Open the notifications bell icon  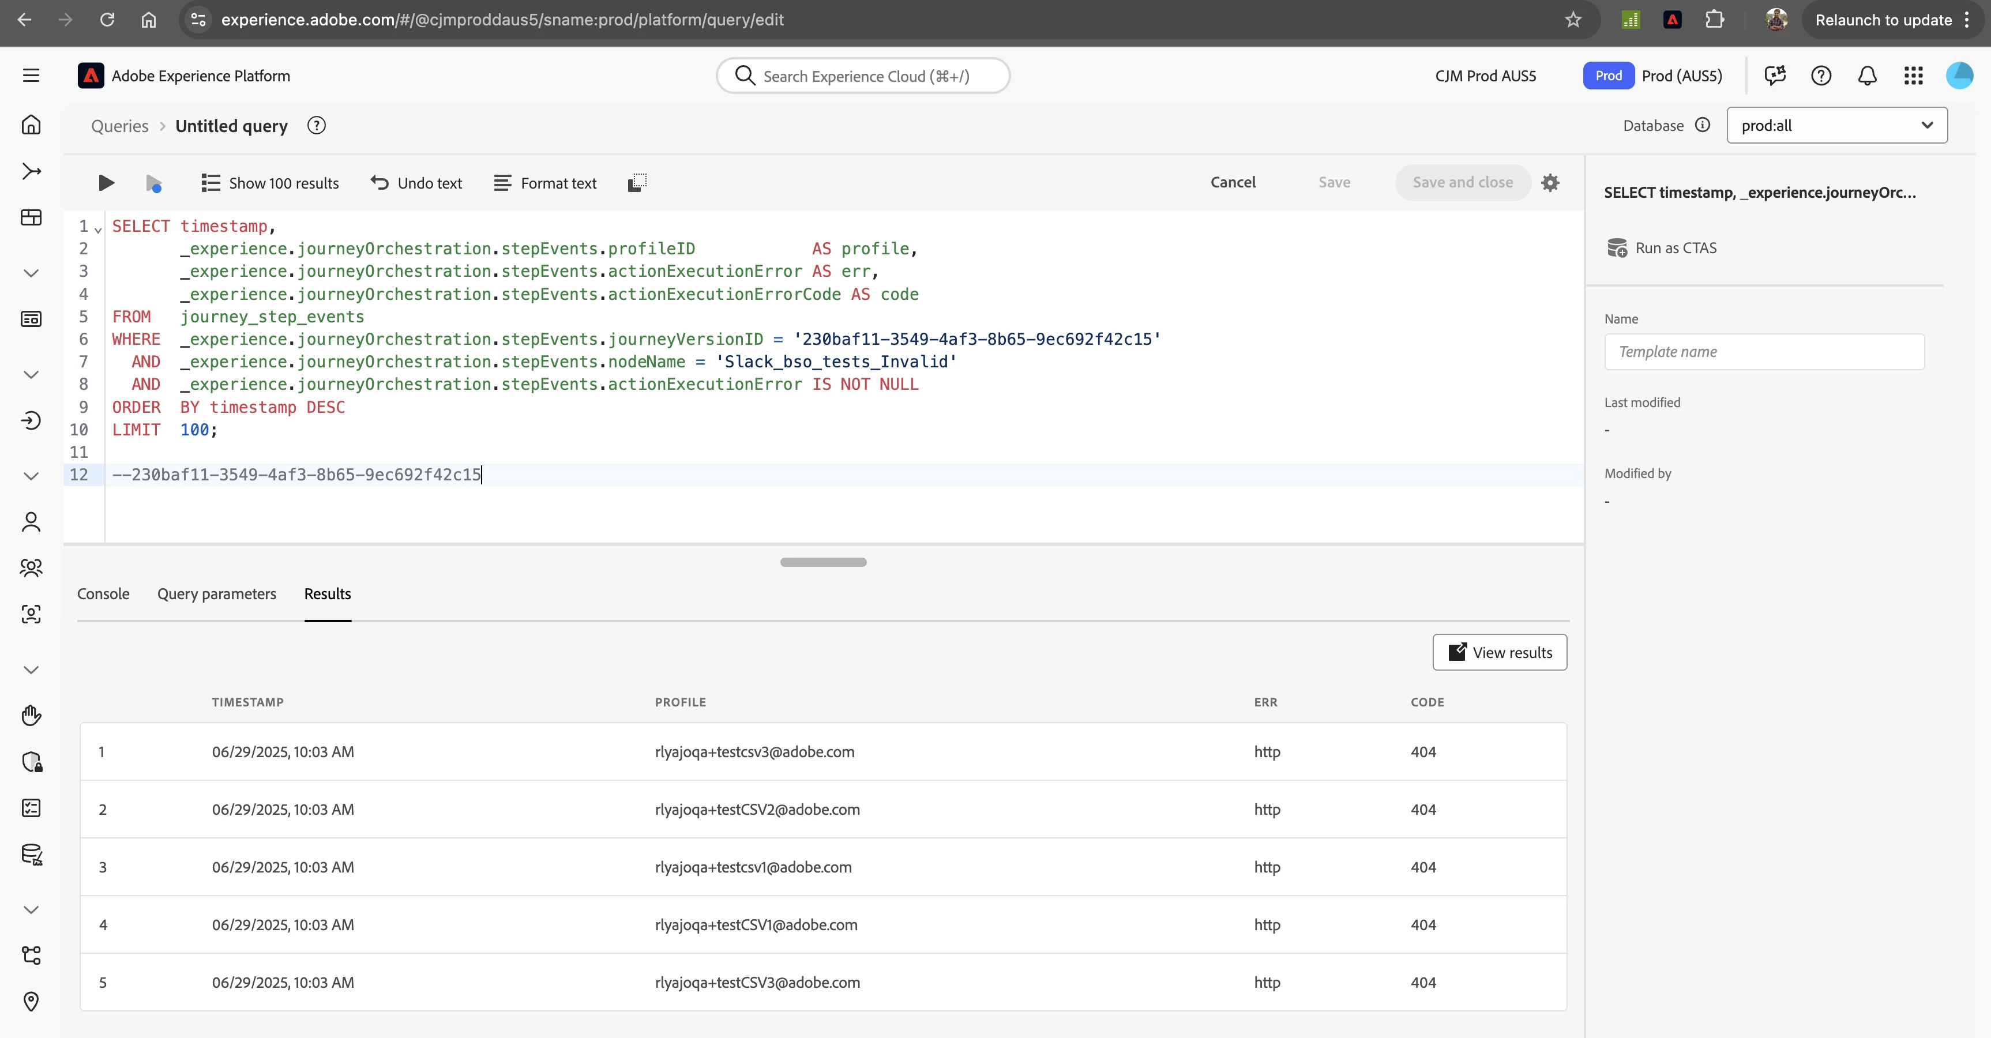[x=1866, y=76]
